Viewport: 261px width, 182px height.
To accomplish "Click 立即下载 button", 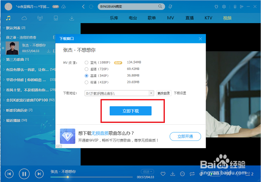I will coord(130,111).
